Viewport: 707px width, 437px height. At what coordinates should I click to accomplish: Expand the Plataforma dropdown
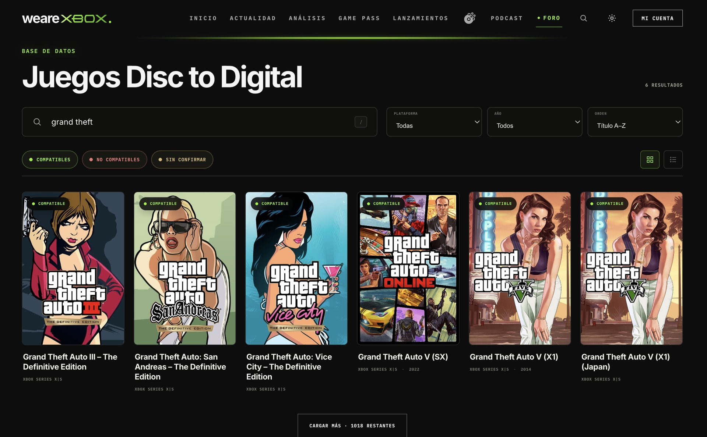click(x=434, y=122)
